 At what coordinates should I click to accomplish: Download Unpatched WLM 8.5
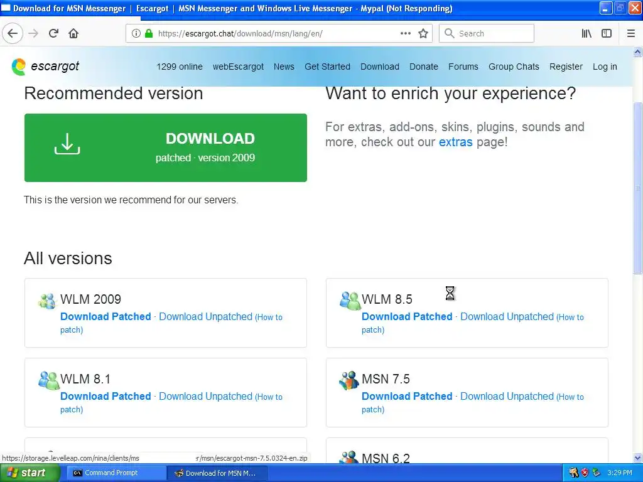click(x=507, y=316)
